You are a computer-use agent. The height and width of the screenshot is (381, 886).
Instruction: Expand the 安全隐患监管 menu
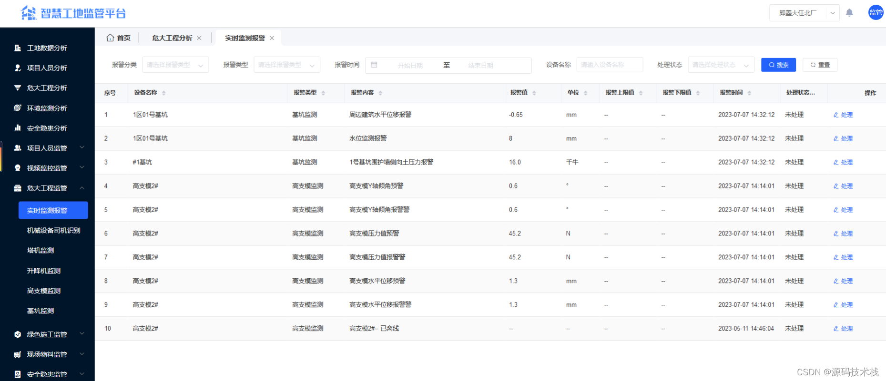[82, 374]
